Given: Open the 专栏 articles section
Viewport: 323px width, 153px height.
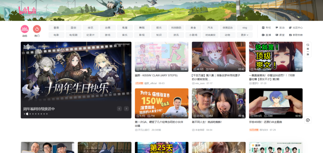Looking at the screenshot, I should 266,28.
